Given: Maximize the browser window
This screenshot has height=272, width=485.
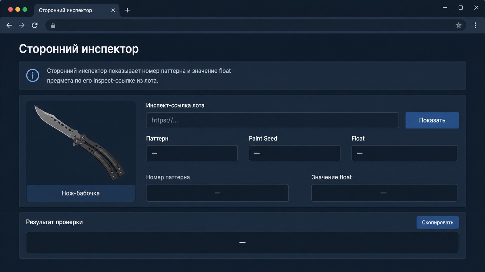Looking at the screenshot, I should pyautogui.click(x=460, y=8).
